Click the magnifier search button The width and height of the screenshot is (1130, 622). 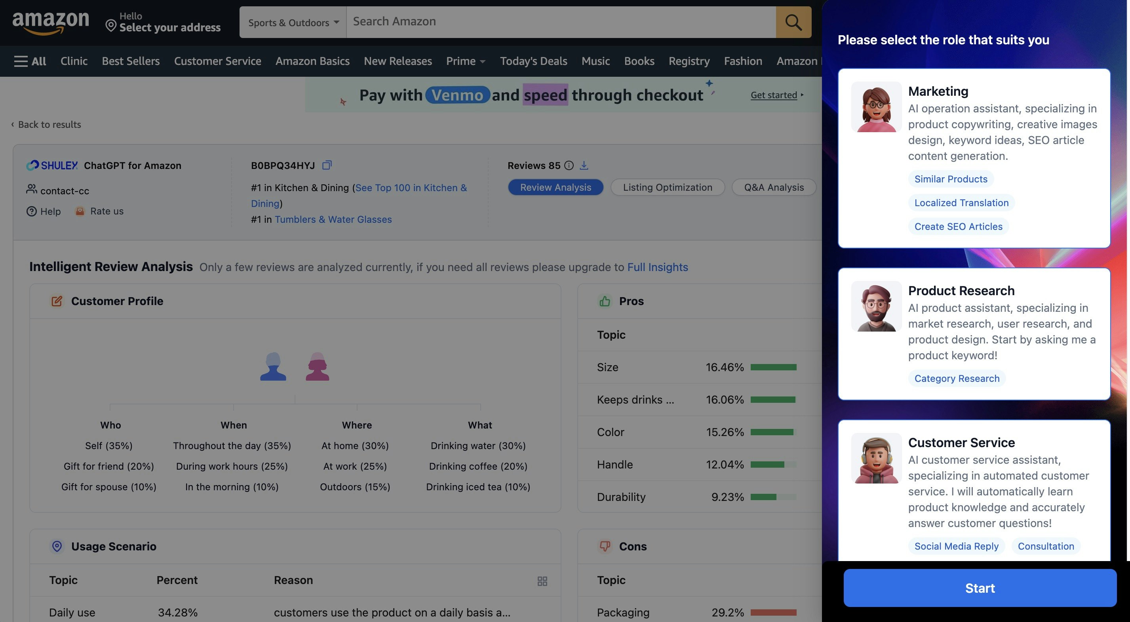(793, 22)
